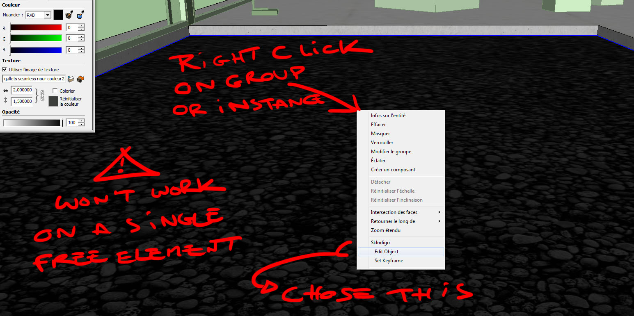Uncheck 'Utiliser l'image de texture' checkbox
The image size is (634, 316).
click(x=5, y=70)
